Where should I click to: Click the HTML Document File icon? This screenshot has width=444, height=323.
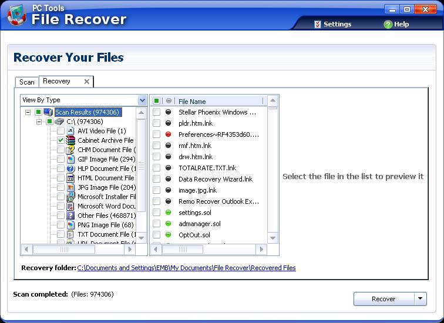(x=70, y=178)
